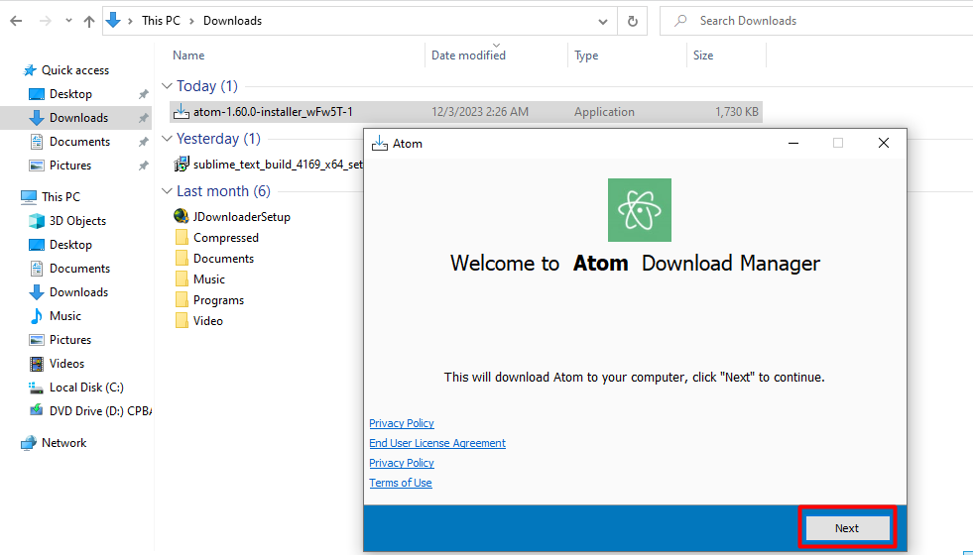Sort by the Size column header
Screen dimensions: 973x555
[x=703, y=55]
